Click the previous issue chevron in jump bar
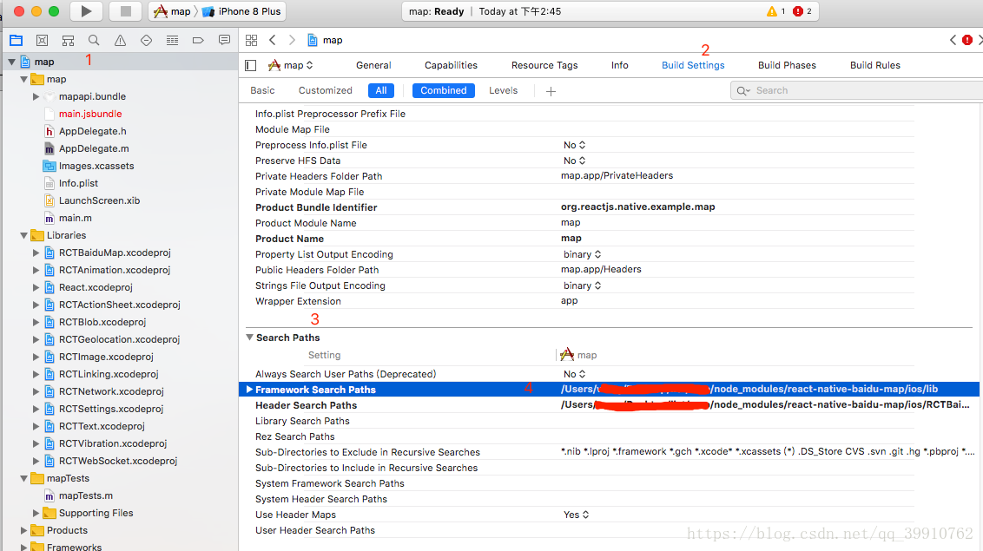The height and width of the screenshot is (551, 983). pos(953,40)
